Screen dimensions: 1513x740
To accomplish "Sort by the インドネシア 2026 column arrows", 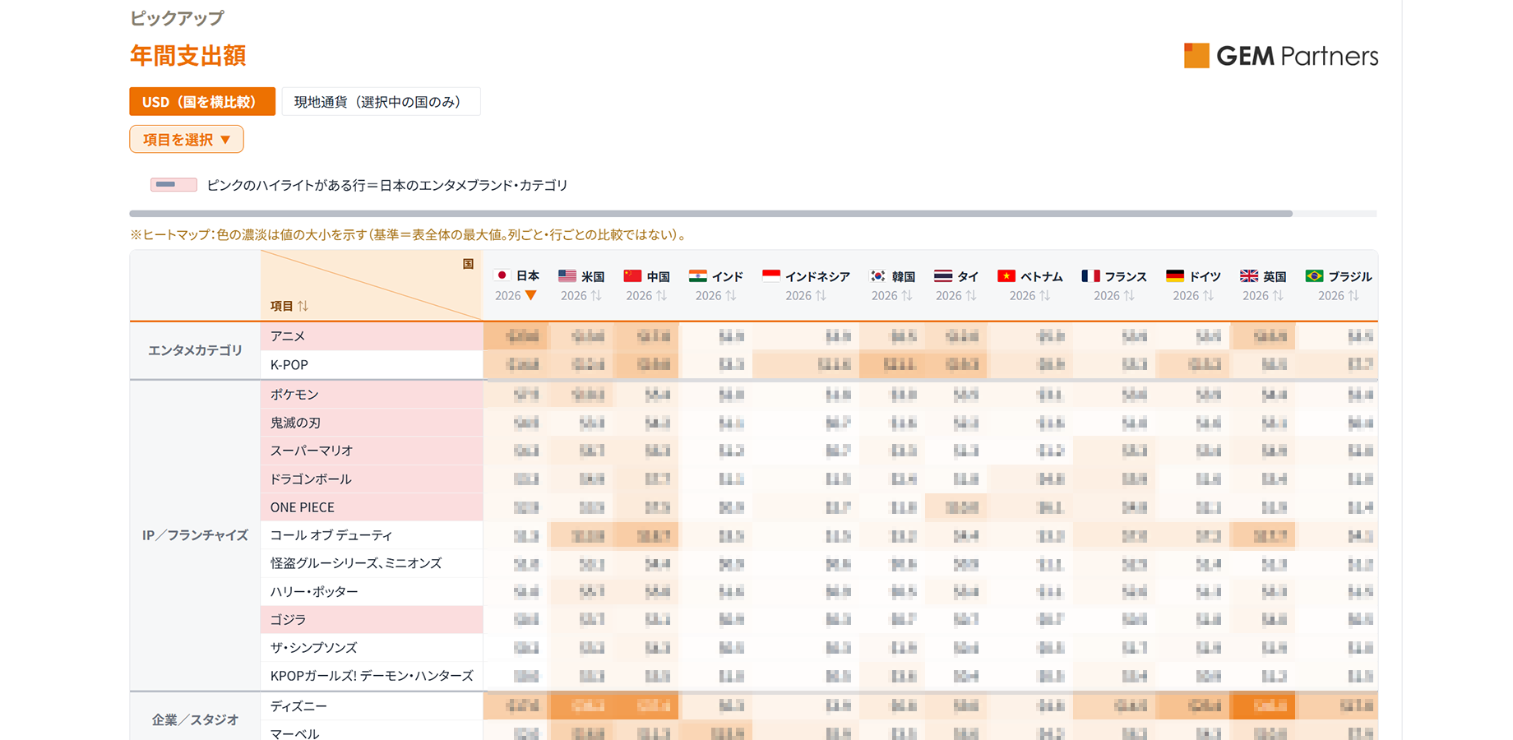I will click(x=821, y=295).
